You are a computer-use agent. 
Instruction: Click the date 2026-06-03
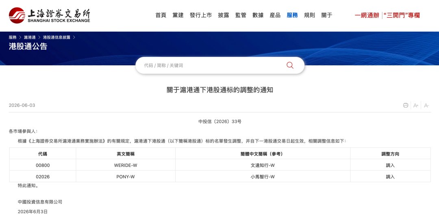(x=22, y=106)
